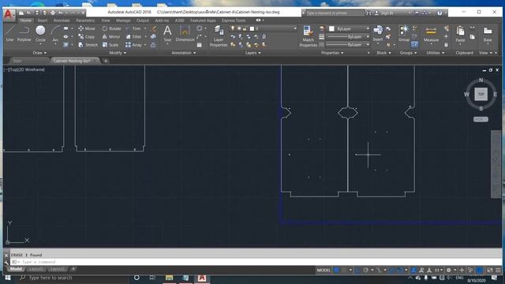
Task: Expand the Layers panel
Action: click(x=252, y=53)
